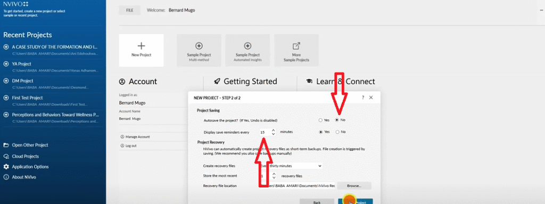545x204 pixels.
Task: Increase save reminder minutes with up arrow
Action: pyautogui.click(x=274, y=130)
